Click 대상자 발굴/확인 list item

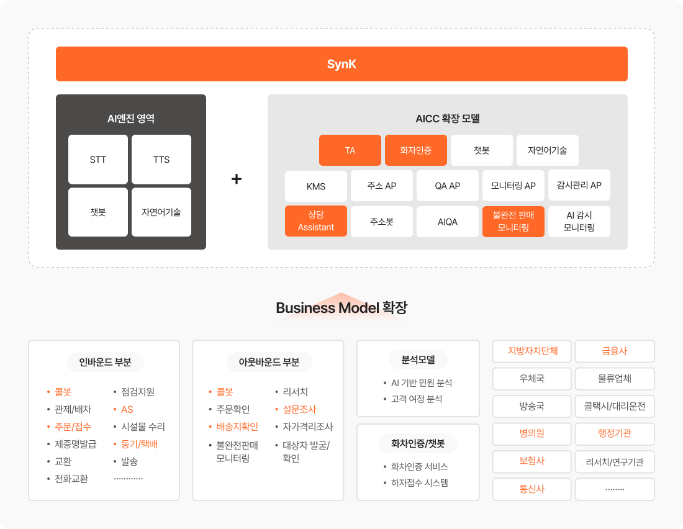(306, 451)
